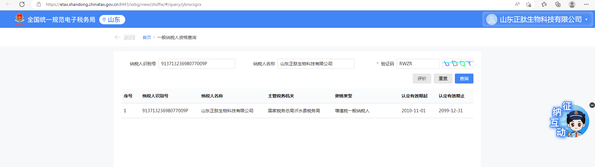This screenshot has height=167, width=595.
Task: Open browser Settings and more menu
Action: [x=586, y=4]
